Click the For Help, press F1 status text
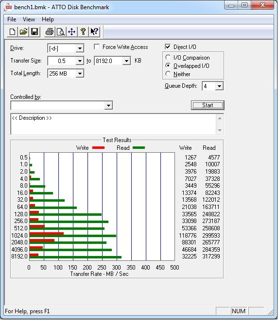The image size is (278, 320). (x=27, y=311)
